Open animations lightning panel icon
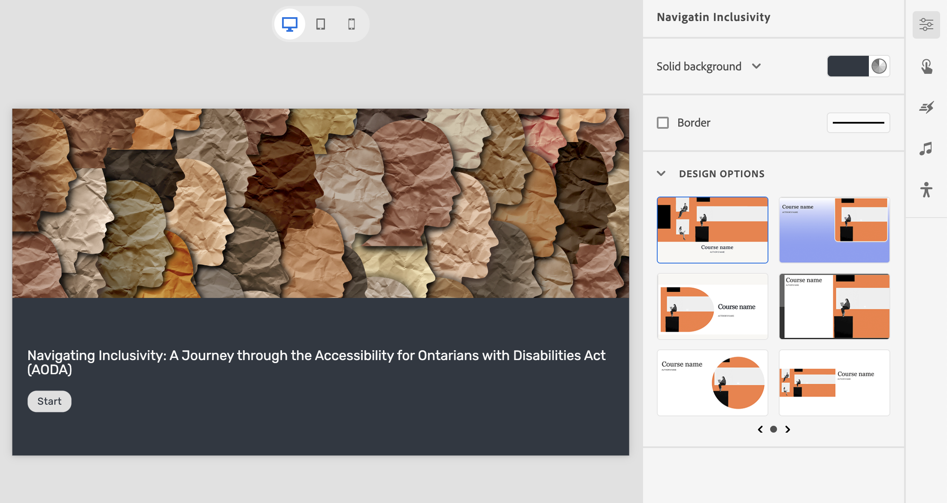Image resolution: width=947 pixels, height=503 pixels. (926, 107)
